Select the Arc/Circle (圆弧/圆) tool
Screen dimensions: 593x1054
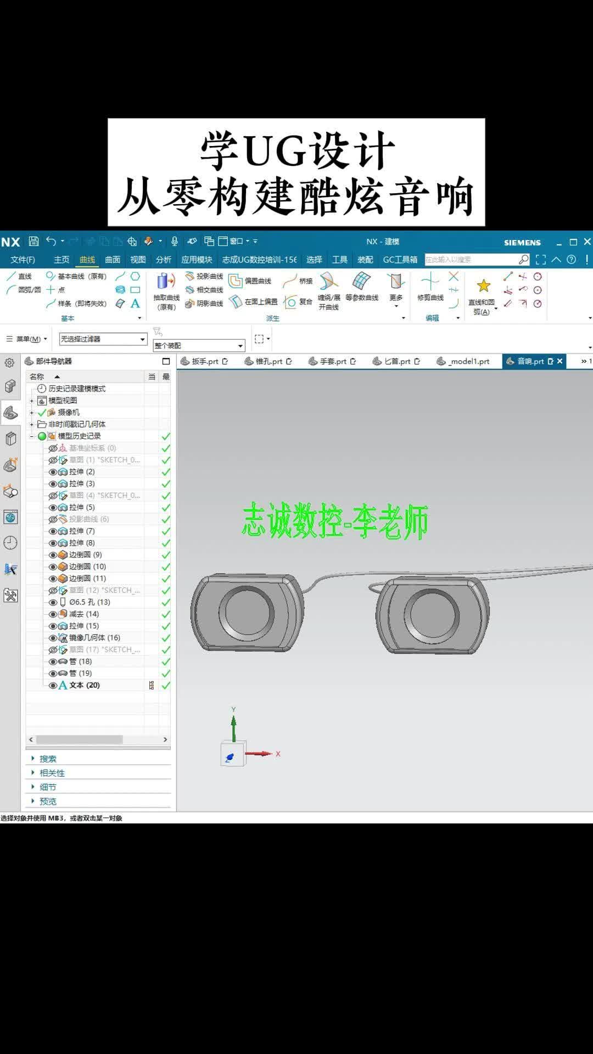click(x=24, y=289)
